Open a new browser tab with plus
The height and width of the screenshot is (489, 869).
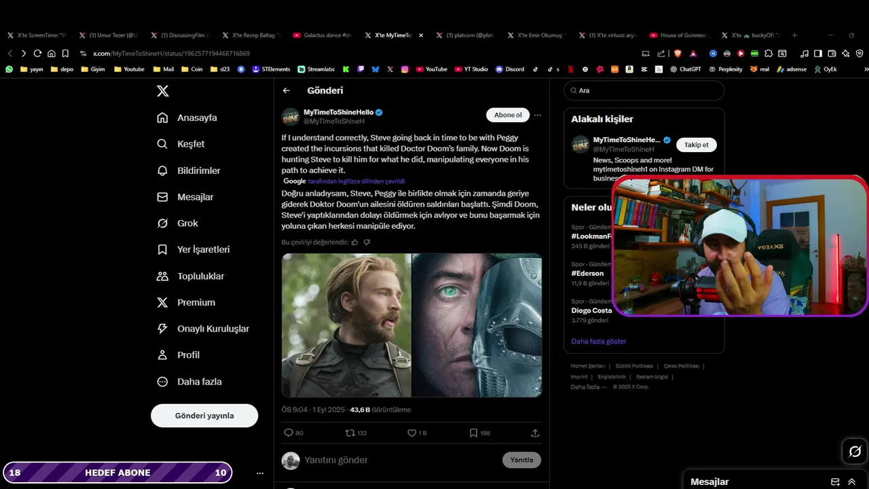pyautogui.click(x=794, y=35)
